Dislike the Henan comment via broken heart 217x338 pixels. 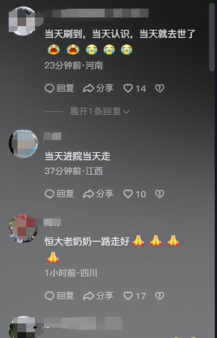pos(160,89)
